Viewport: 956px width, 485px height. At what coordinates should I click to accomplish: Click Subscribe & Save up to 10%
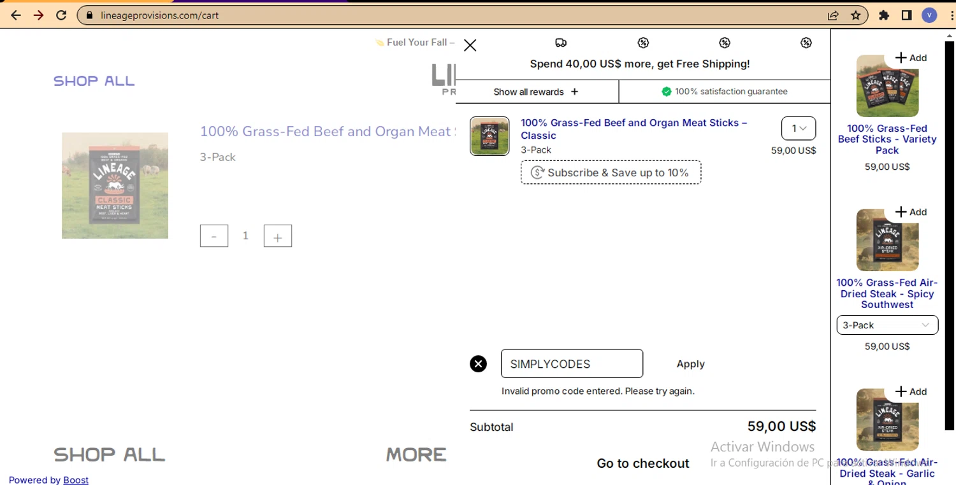point(611,172)
